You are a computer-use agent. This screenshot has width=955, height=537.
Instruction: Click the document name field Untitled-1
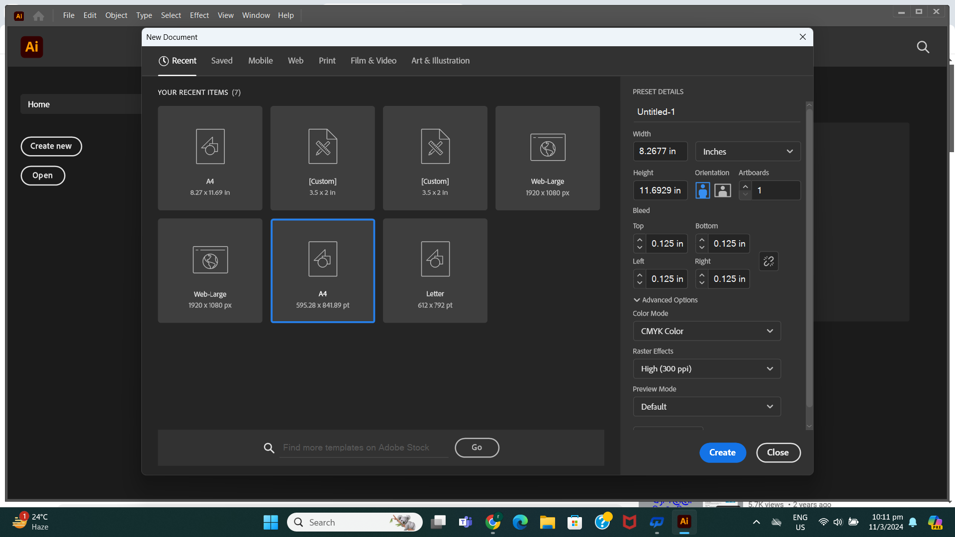pos(716,112)
